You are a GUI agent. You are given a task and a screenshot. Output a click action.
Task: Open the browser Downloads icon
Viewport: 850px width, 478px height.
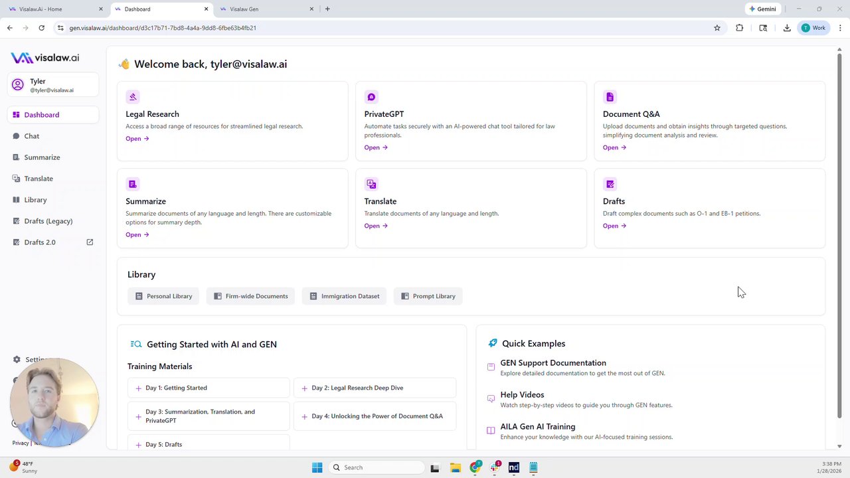pyautogui.click(x=787, y=28)
